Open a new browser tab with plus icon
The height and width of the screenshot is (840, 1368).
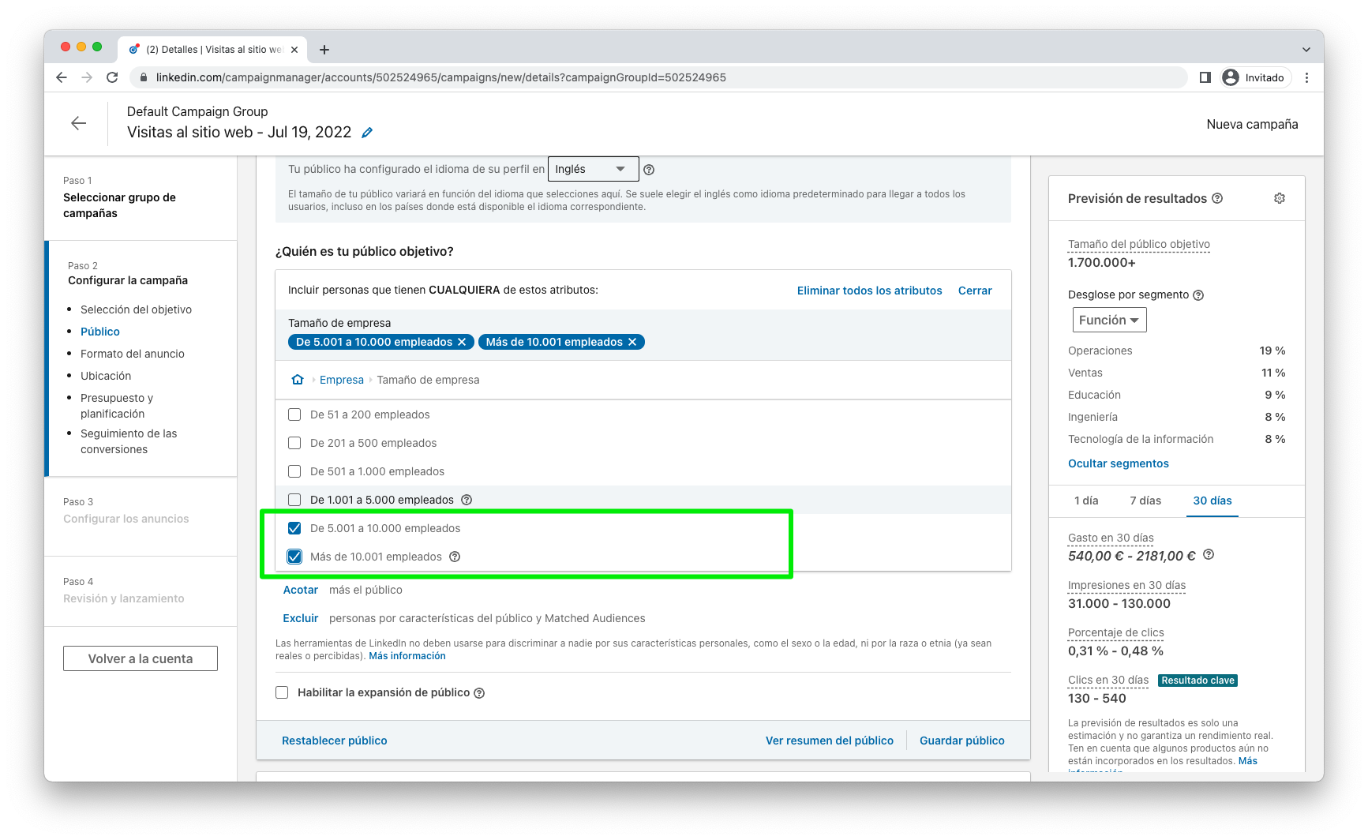pos(324,50)
